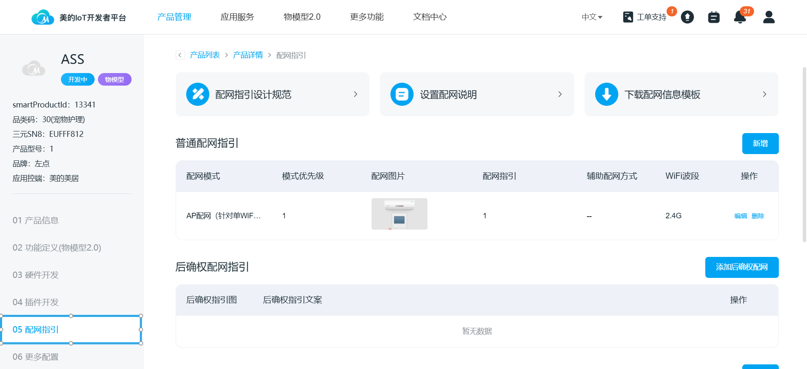Viewport: 807px width, 369px height.
Task: Open the user profile icon
Action: 769,17
